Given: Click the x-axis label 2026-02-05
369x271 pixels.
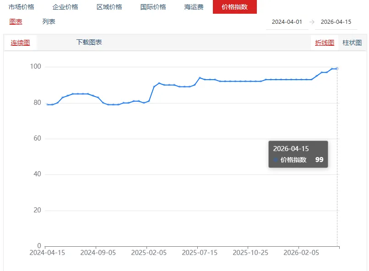Looking at the screenshot, I should click(x=301, y=253).
